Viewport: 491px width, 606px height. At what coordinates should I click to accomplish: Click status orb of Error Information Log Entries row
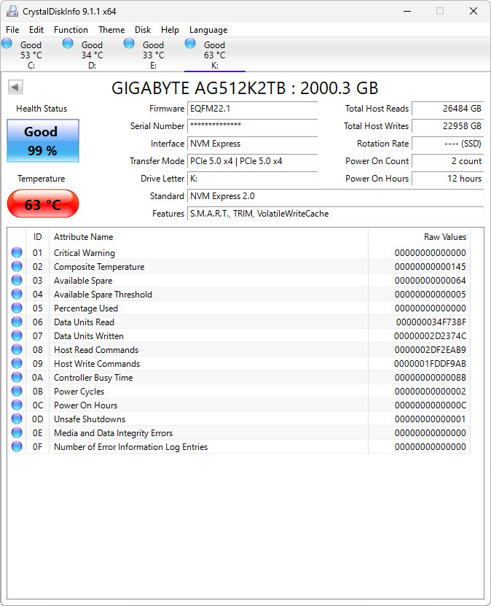tap(17, 447)
